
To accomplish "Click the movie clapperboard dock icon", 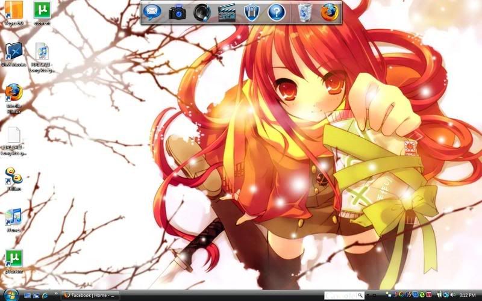I will (227, 12).
